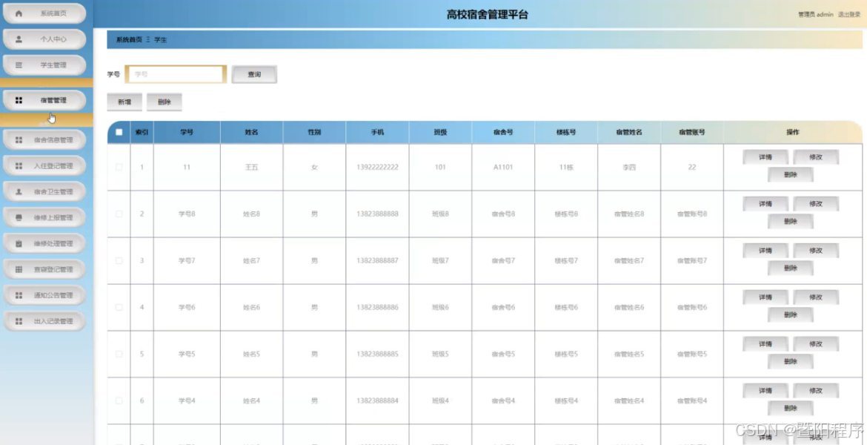The height and width of the screenshot is (445, 867).
Task: Click 删除 in the 学号8 row
Action: tap(791, 222)
